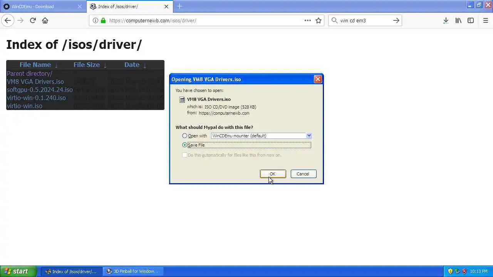The image size is (493, 277).
Task: Confirm the download with OK
Action: [x=273, y=174]
